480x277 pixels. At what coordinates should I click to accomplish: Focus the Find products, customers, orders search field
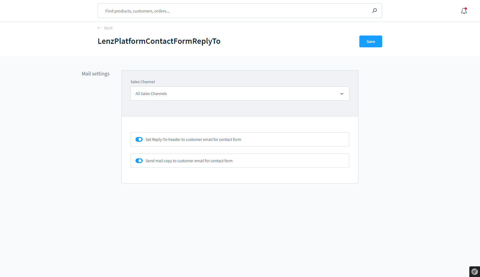[240, 11]
